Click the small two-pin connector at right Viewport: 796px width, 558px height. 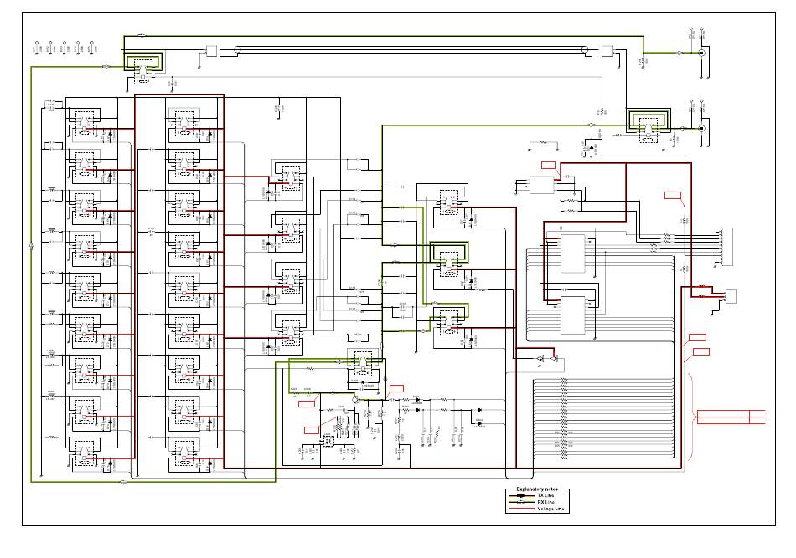(730, 296)
